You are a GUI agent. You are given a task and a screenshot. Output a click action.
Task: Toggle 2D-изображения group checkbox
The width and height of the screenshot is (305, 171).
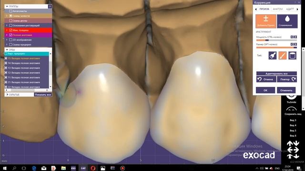(x=10, y=40)
